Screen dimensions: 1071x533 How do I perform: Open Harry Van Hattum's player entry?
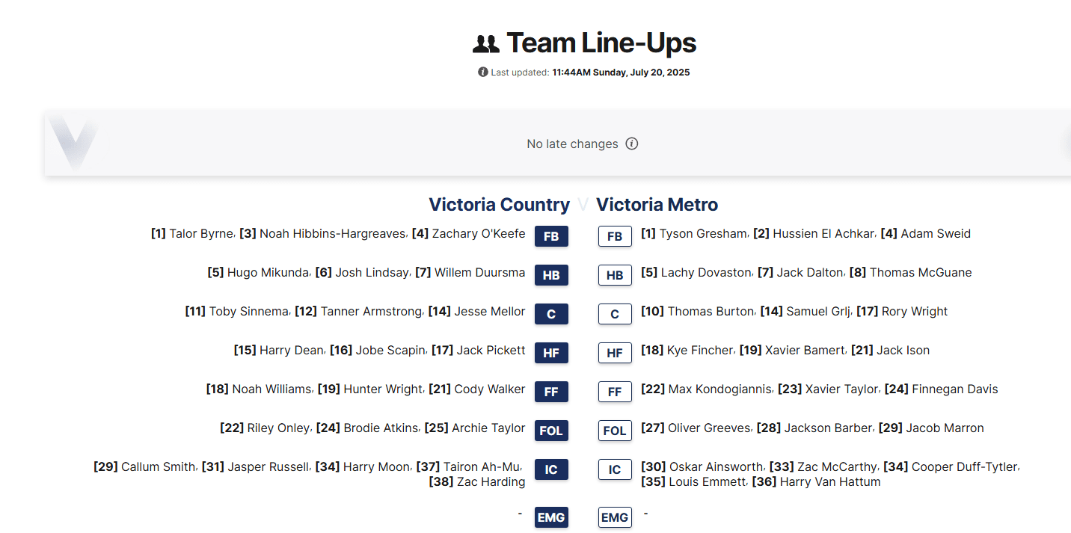[x=829, y=481]
